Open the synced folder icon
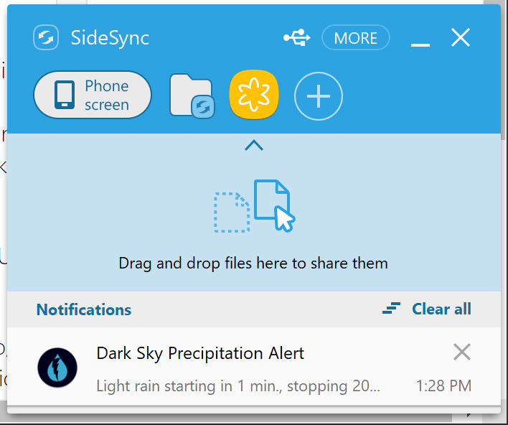Image resolution: width=508 pixels, height=425 pixels. [192, 96]
